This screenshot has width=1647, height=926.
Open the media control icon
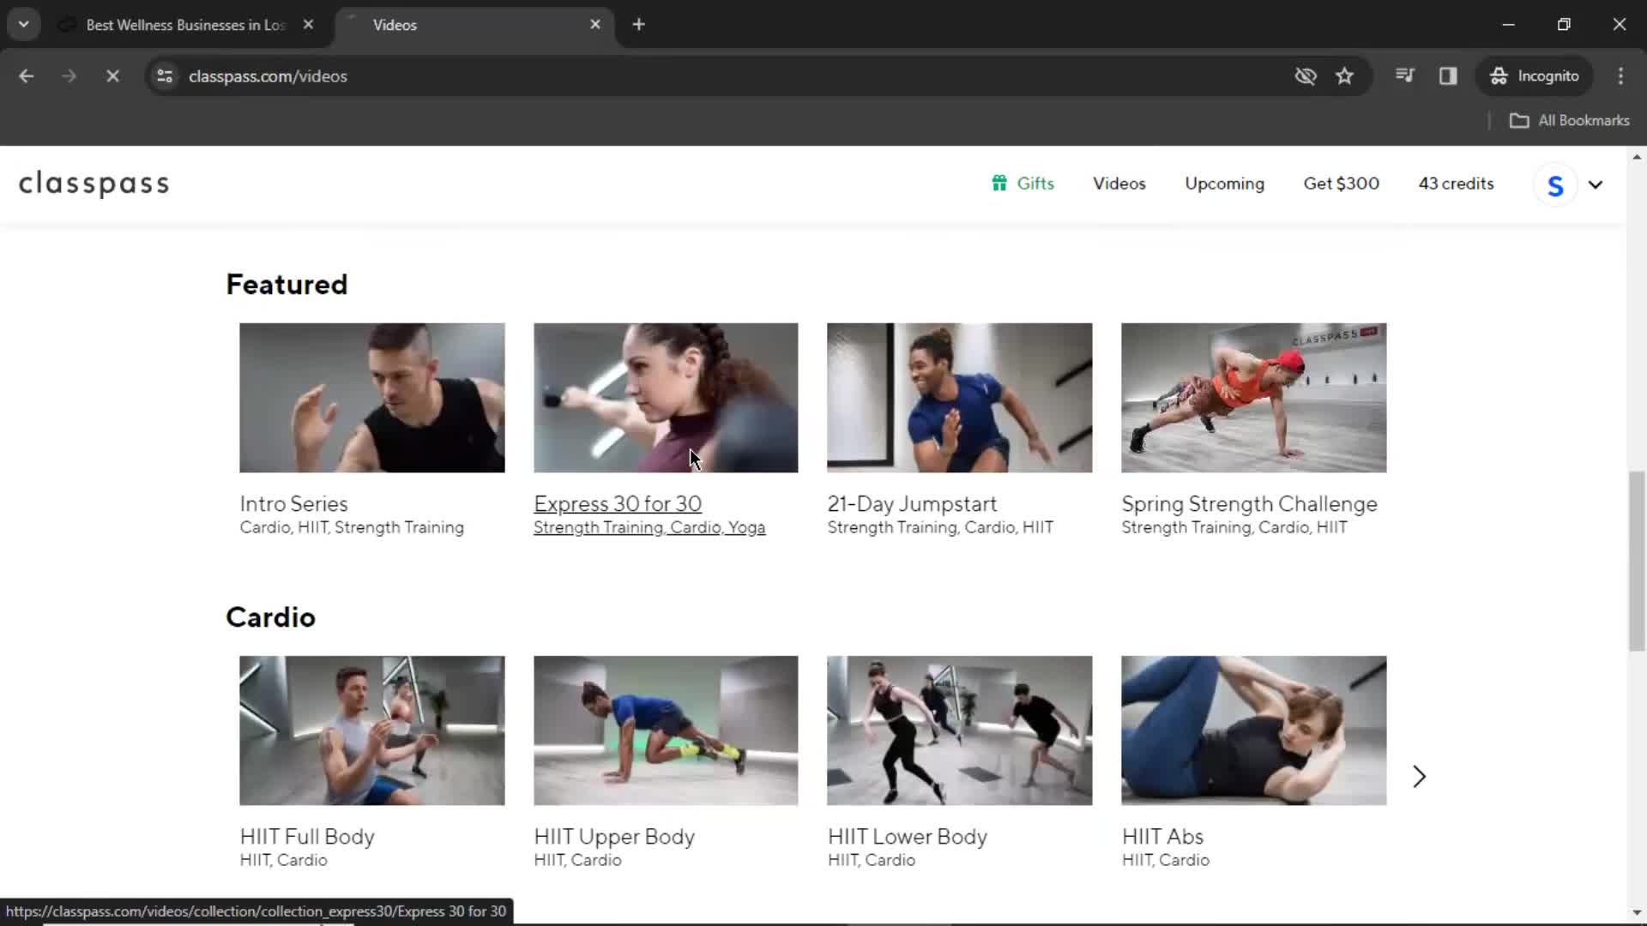click(x=1405, y=76)
